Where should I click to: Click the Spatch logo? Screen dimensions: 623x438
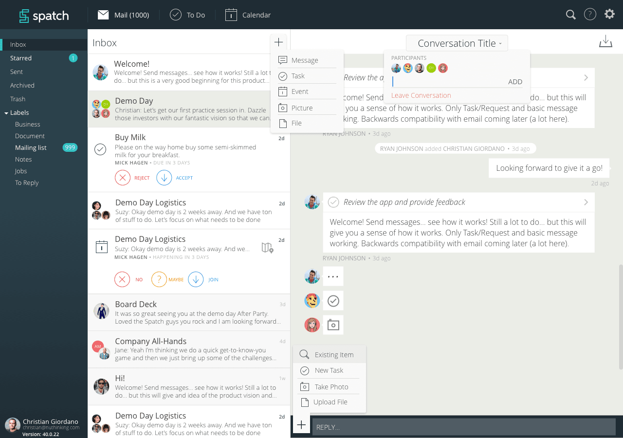(44, 16)
